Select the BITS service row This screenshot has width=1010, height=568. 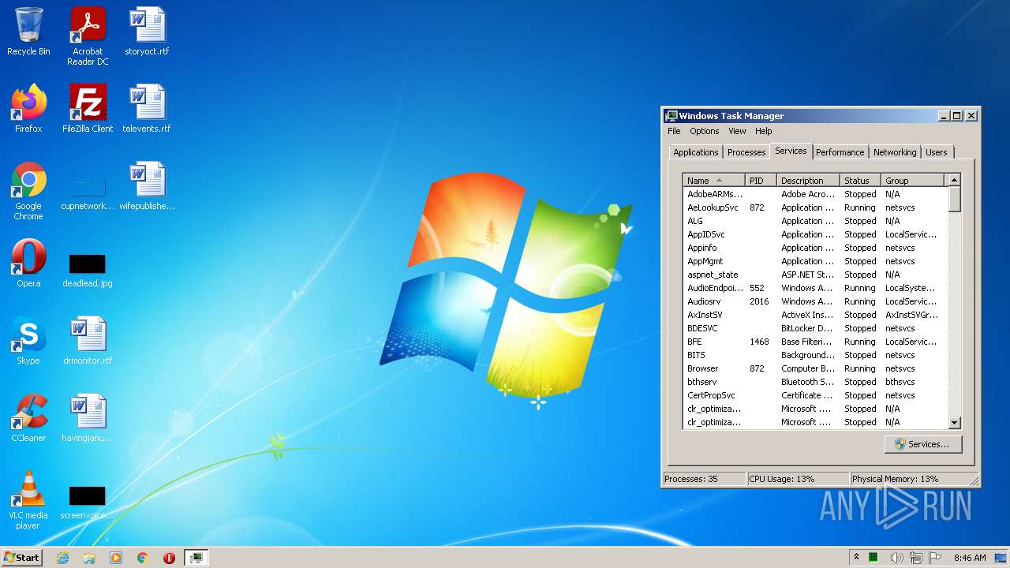click(815, 355)
